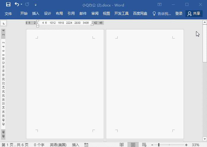The height and width of the screenshot is (147, 207).
Task: Switch to Print Layout view
Action: [133, 145]
